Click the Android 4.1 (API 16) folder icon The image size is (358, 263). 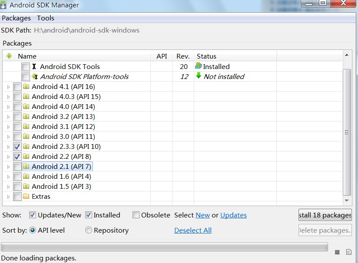tap(26, 86)
